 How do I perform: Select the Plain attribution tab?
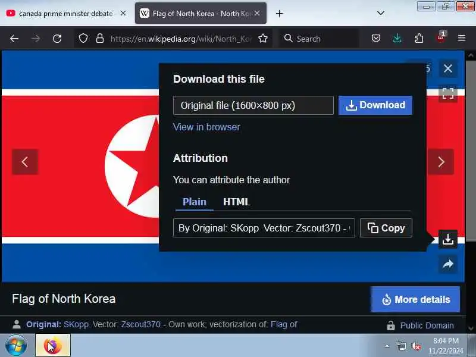[195, 202]
